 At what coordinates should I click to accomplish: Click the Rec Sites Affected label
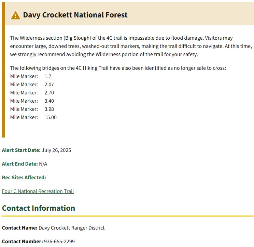pyautogui.click(x=24, y=178)
